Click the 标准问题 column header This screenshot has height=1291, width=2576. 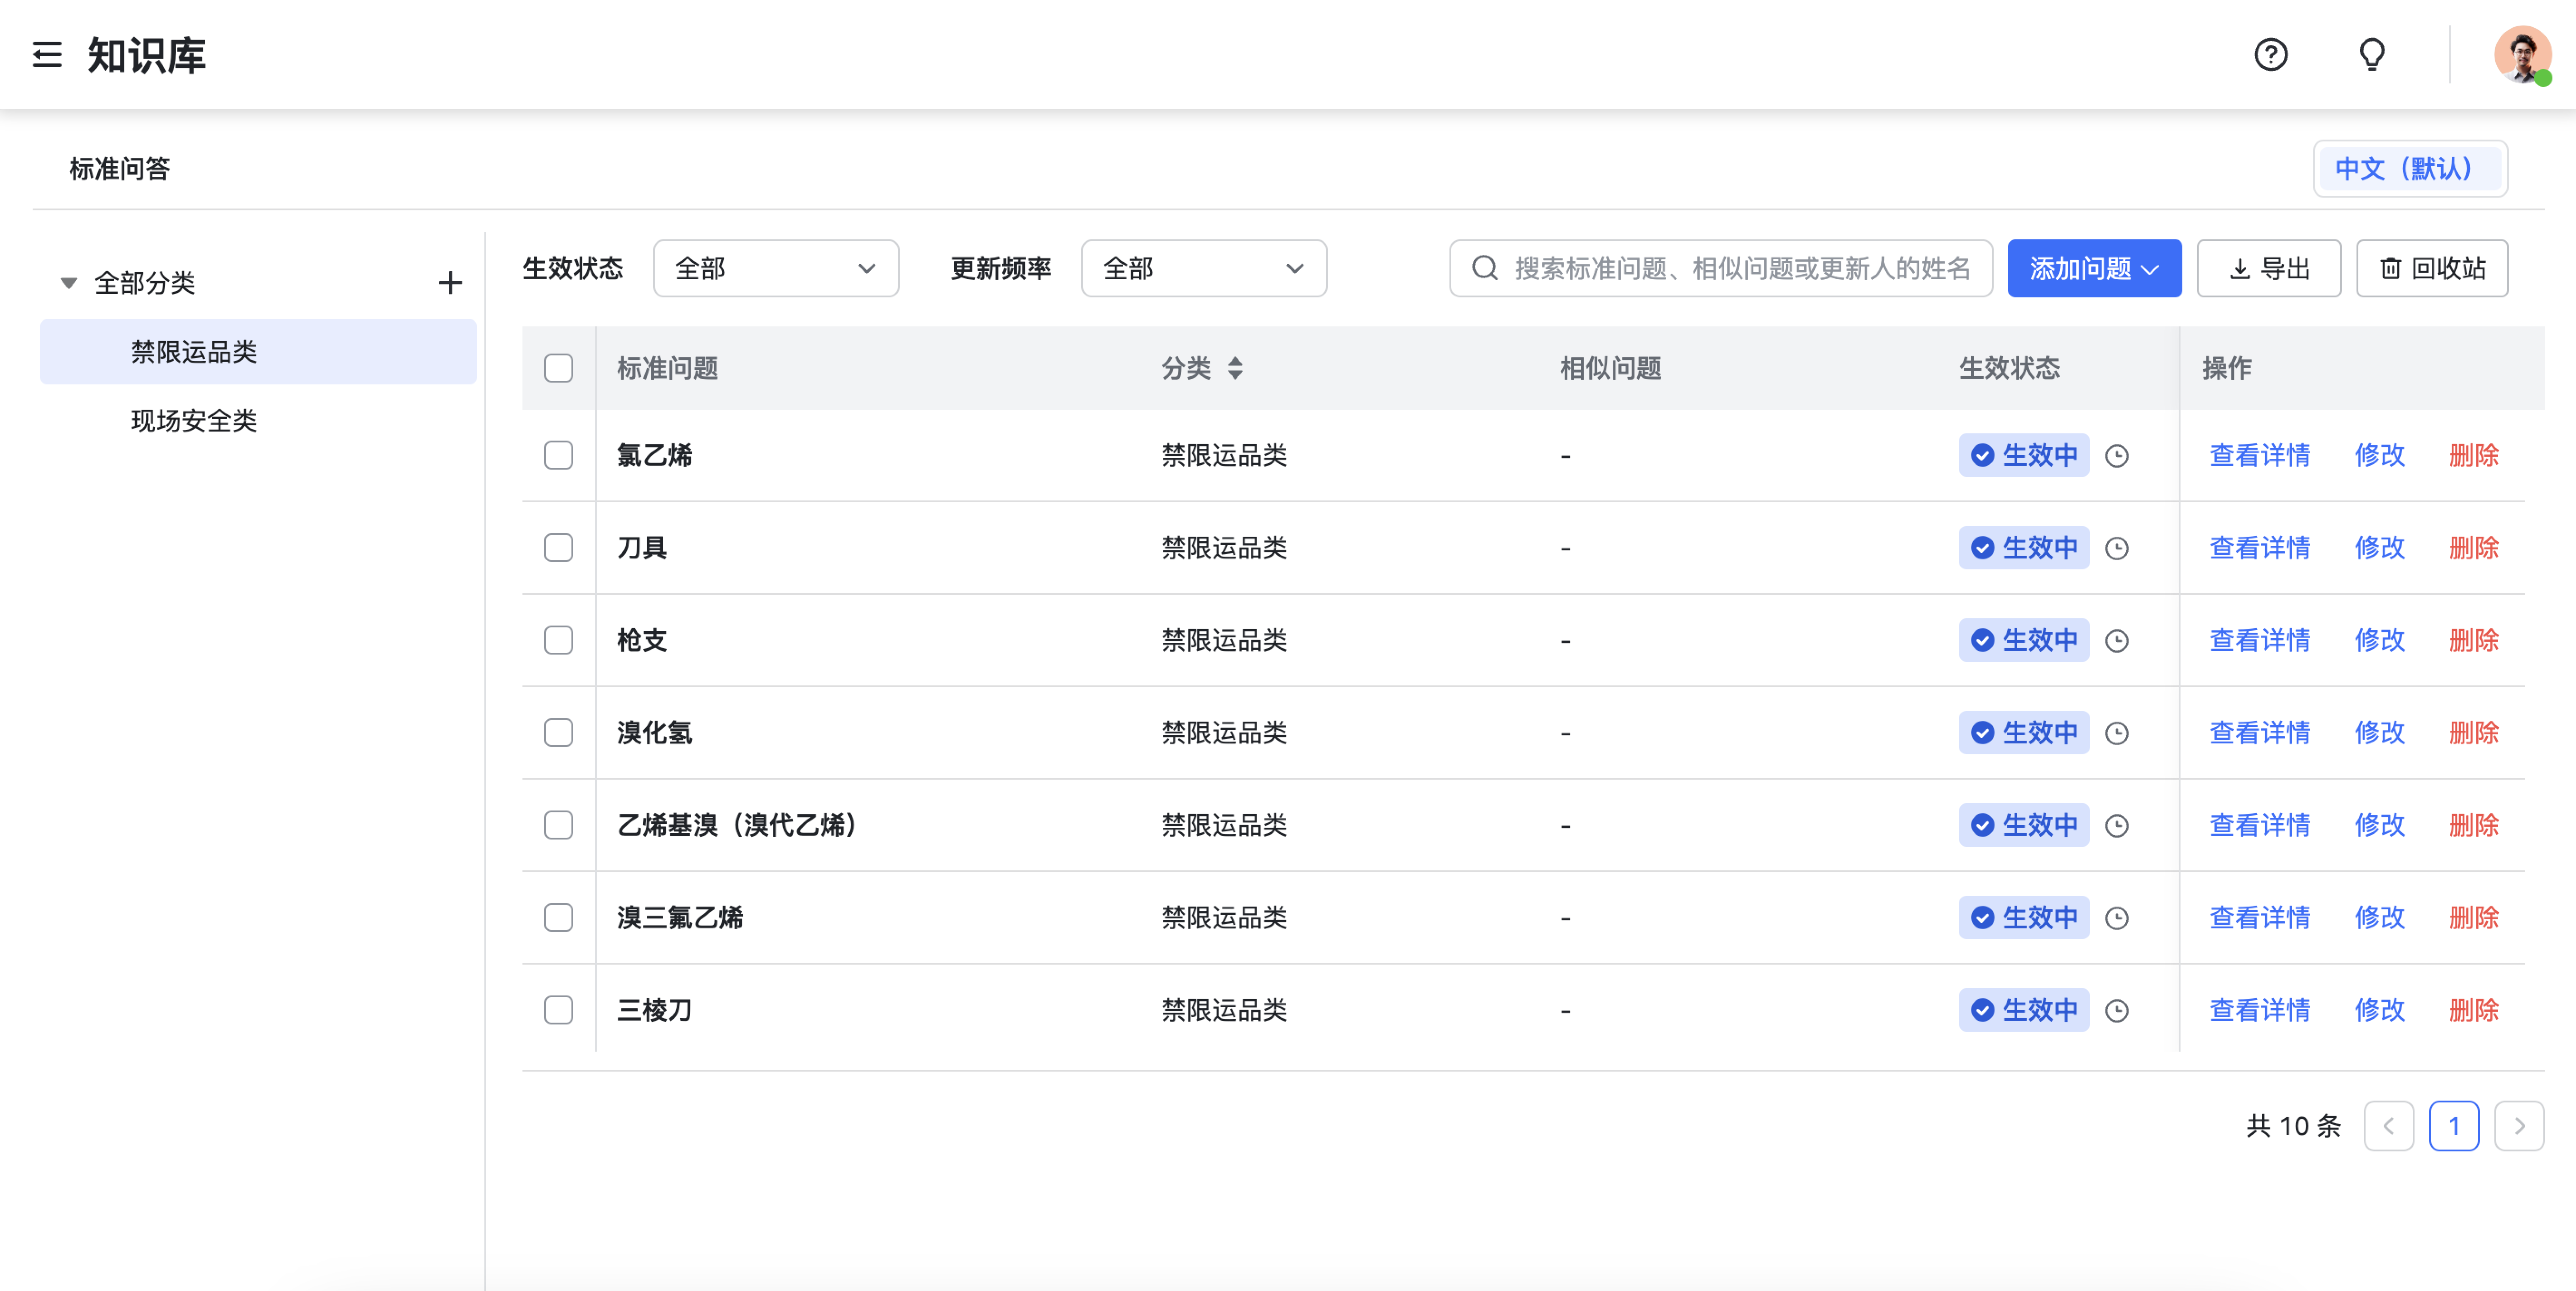point(667,368)
